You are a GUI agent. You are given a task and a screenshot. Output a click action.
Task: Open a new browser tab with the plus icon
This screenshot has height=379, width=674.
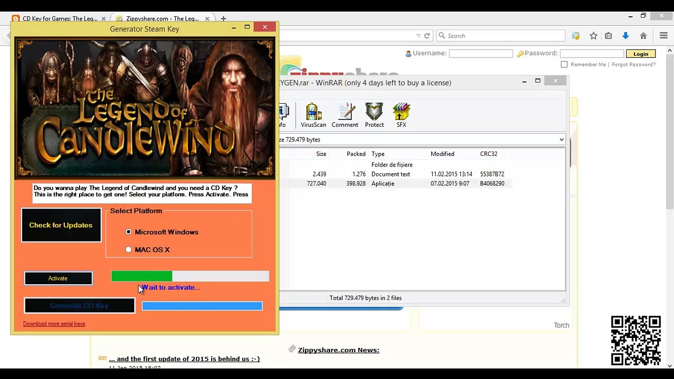pyautogui.click(x=223, y=18)
